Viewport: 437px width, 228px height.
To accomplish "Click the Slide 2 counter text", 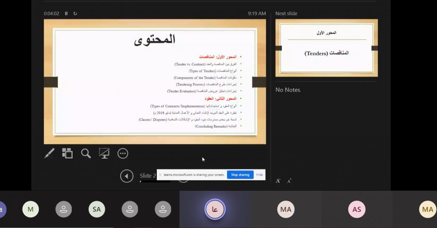I will tap(148, 176).
